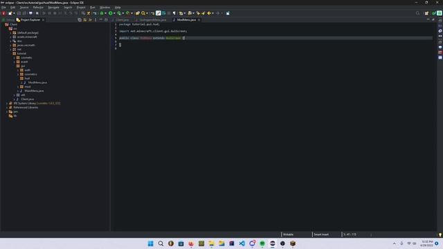
Task: Open the Windows Start button
Action: [151, 243]
